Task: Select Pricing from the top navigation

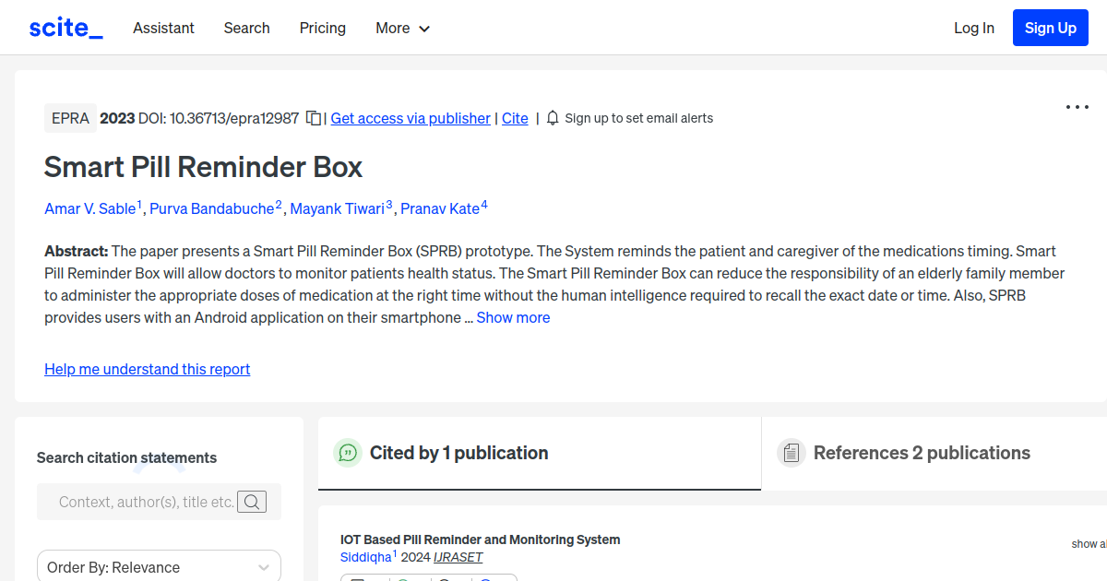Action: [x=322, y=29]
